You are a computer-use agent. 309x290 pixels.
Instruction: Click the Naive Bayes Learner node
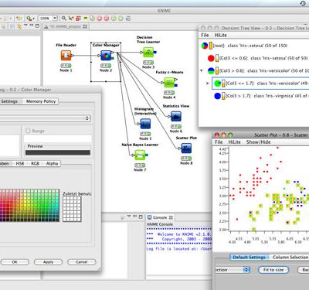pos(140,155)
